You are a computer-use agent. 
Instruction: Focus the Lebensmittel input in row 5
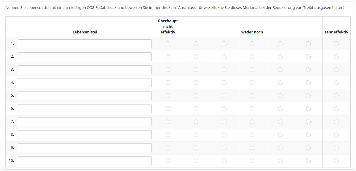point(84,96)
